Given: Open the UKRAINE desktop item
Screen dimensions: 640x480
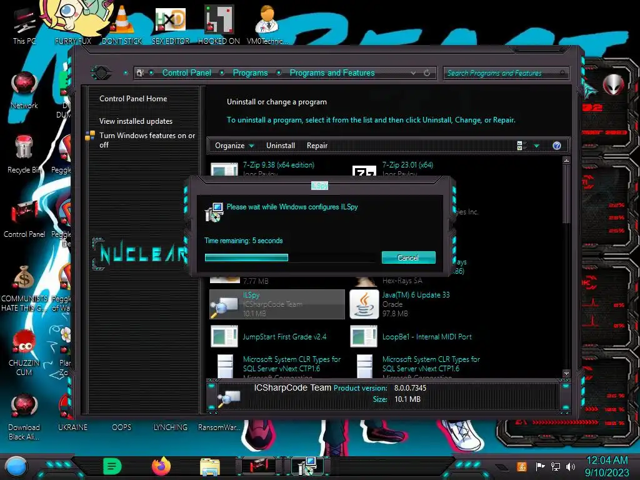Looking at the screenshot, I should (72, 427).
